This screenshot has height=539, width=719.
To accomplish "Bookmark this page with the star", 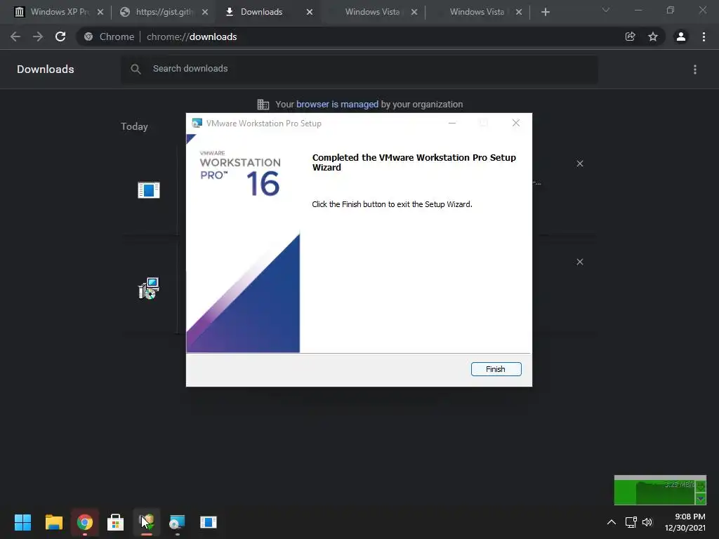I will tap(653, 36).
